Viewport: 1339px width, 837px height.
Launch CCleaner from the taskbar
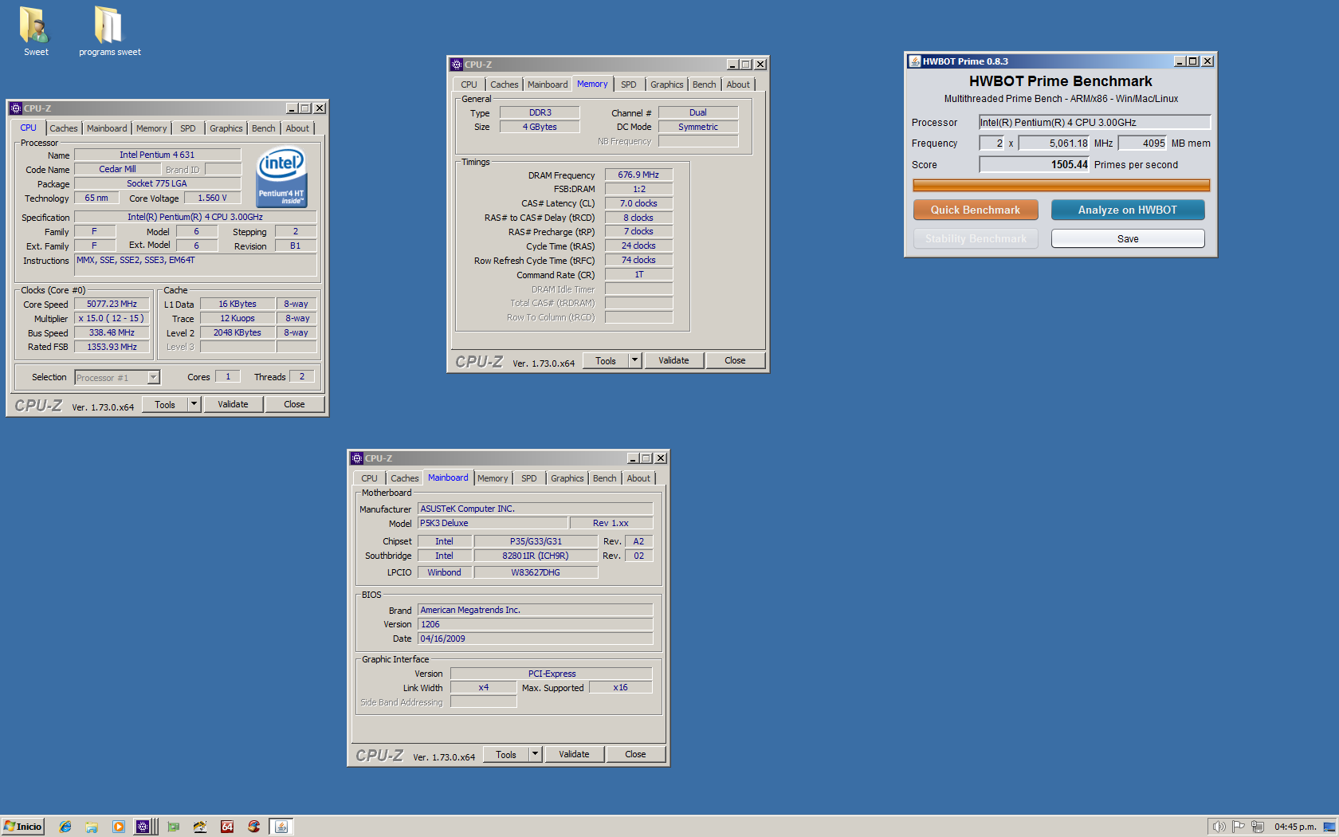pyautogui.click(x=253, y=827)
